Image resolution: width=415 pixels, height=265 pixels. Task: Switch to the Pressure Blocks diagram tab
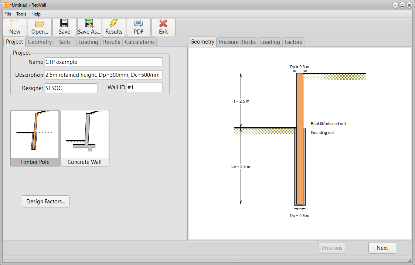pos(237,42)
